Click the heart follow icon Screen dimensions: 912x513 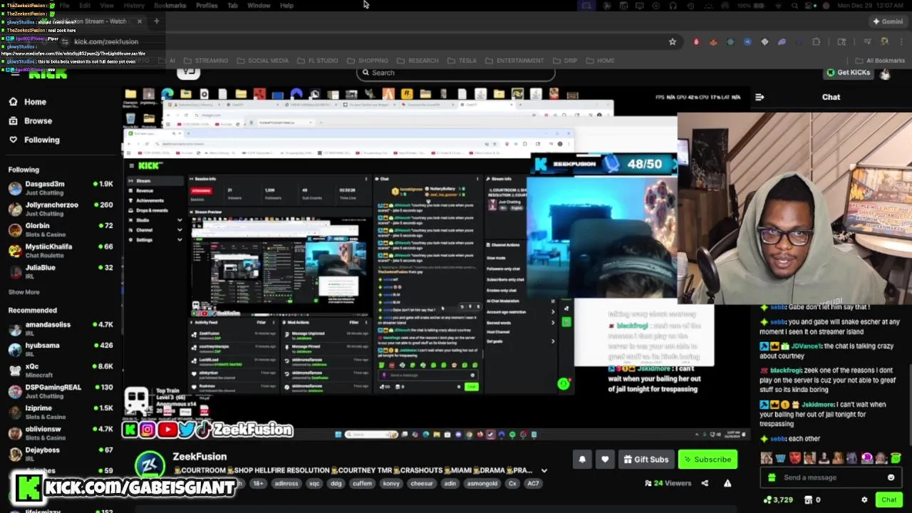tap(604, 460)
